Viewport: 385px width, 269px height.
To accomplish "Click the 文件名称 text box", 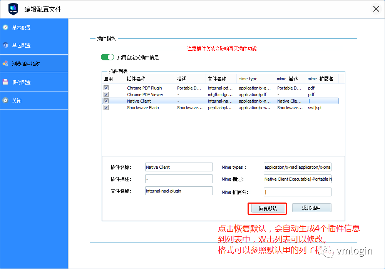I will 179,191.
